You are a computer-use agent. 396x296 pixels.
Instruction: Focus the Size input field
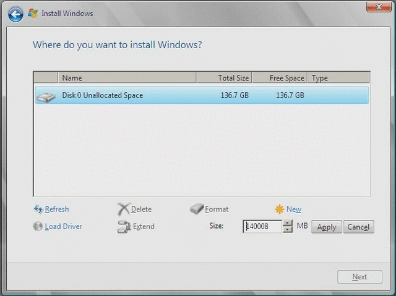click(x=262, y=226)
